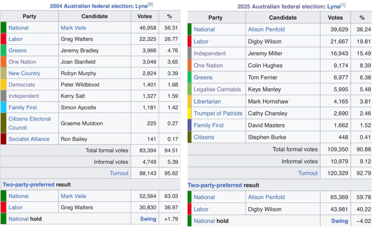Click the Socialist Alliance party link
373x227 pixels.
click(x=29, y=139)
